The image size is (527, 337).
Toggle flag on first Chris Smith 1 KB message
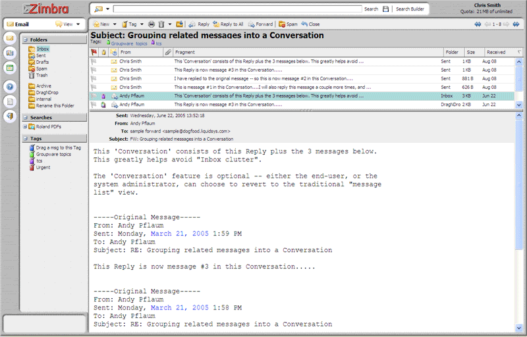pyautogui.click(x=94, y=61)
